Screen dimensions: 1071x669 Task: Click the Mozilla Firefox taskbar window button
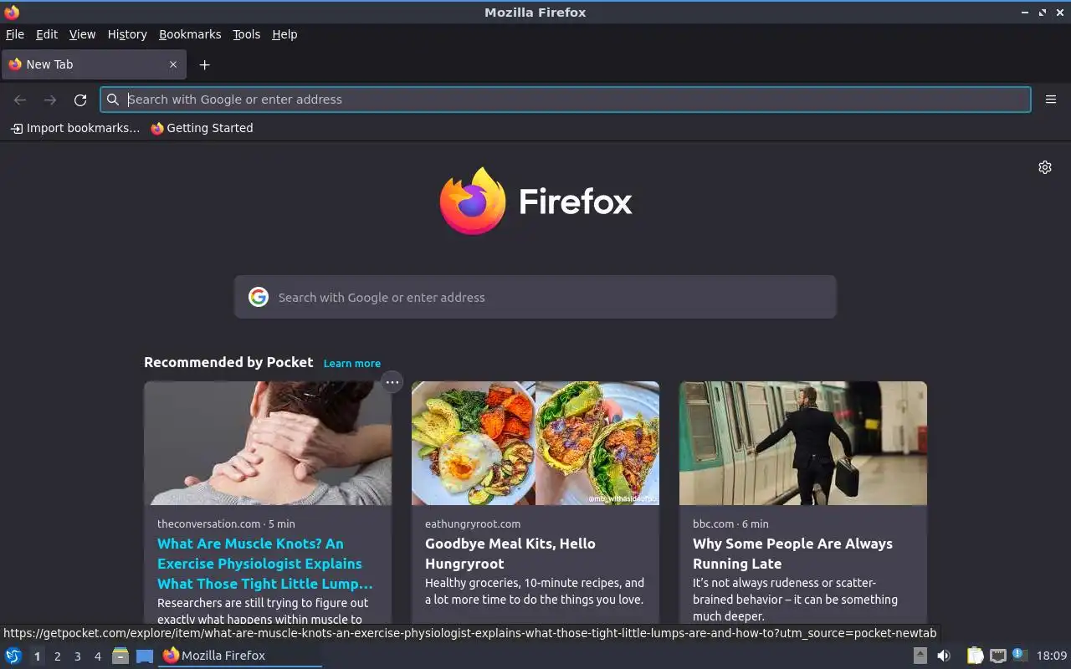pos(240,656)
